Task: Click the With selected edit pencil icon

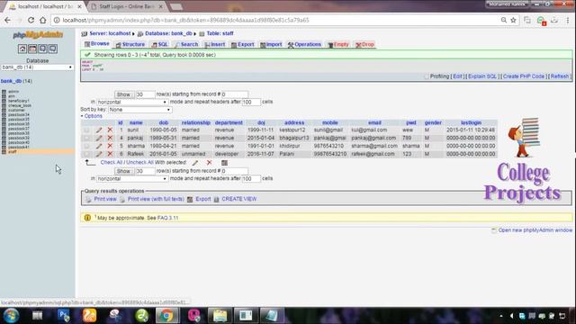Action: [x=195, y=163]
